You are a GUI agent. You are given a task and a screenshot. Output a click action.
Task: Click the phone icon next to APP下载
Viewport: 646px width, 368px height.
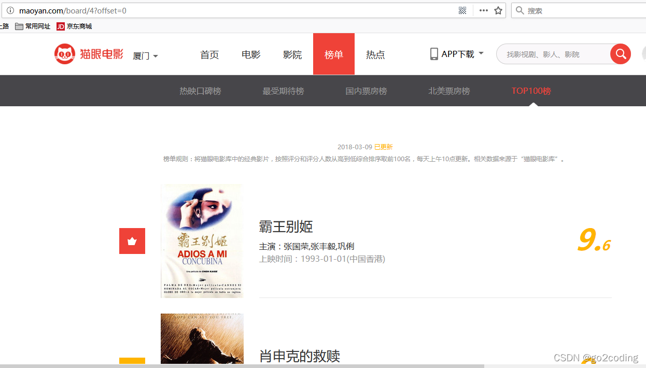434,54
